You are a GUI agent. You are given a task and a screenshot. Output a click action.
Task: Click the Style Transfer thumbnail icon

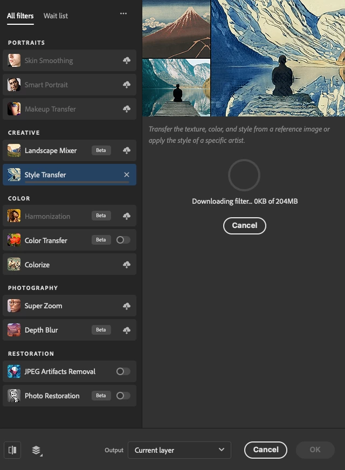click(x=14, y=175)
